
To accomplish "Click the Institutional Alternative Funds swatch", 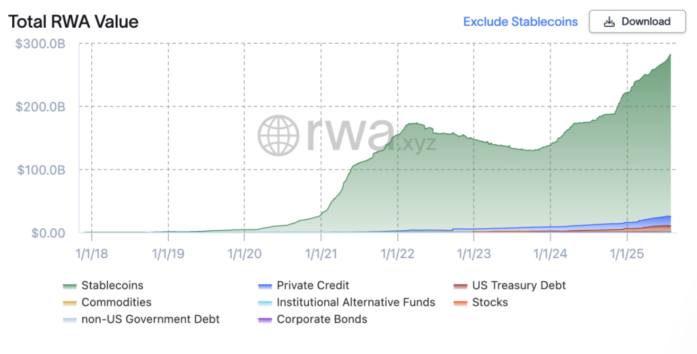I will (265, 302).
